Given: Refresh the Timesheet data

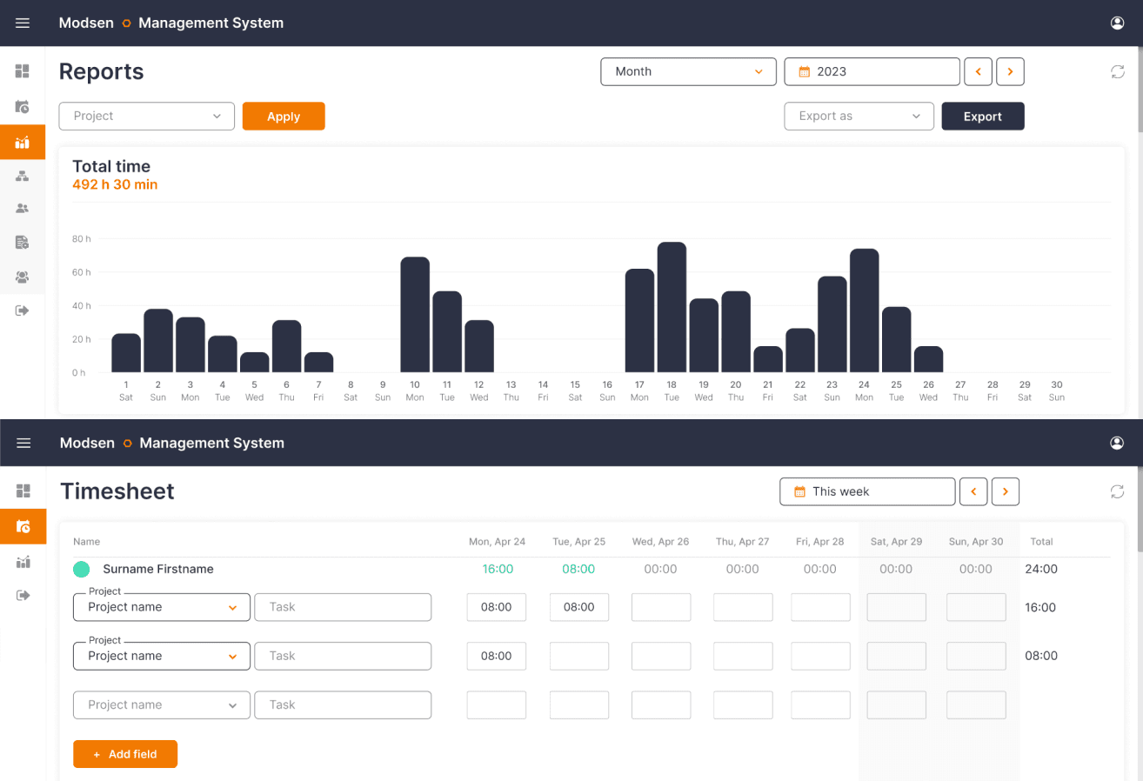Looking at the screenshot, I should (x=1118, y=491).
